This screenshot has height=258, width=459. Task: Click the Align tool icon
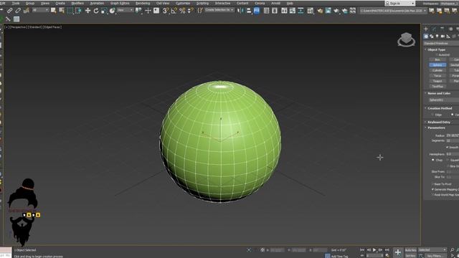pyautogui.click(x=249, y=11)
